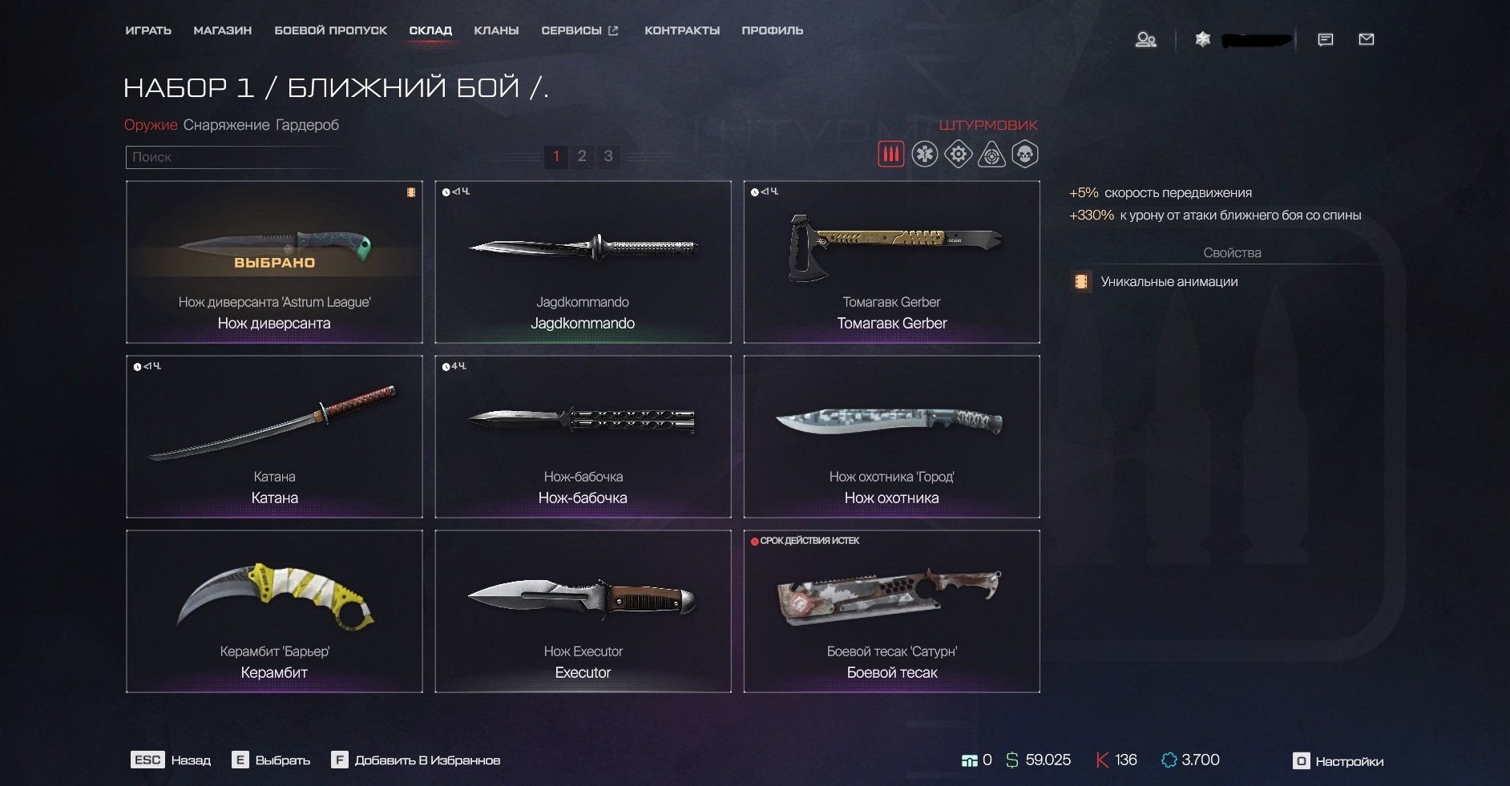Go to inventory page 3
The height and width of the screenshot is (786, 1510).
coord(608,156)
